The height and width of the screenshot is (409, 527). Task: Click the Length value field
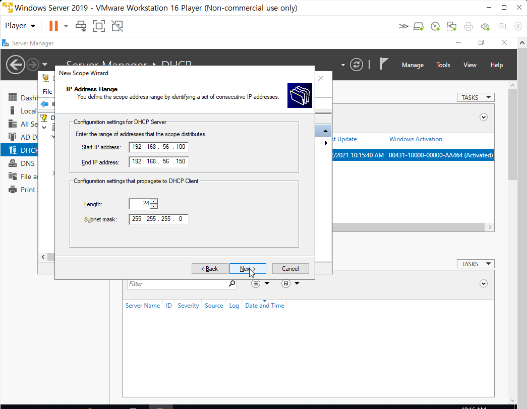(140, 203)
